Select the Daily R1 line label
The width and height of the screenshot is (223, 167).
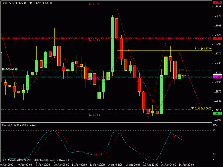pyautogui.click(x=95, y=40)
